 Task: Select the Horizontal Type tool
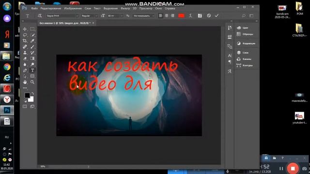point(32,70)
